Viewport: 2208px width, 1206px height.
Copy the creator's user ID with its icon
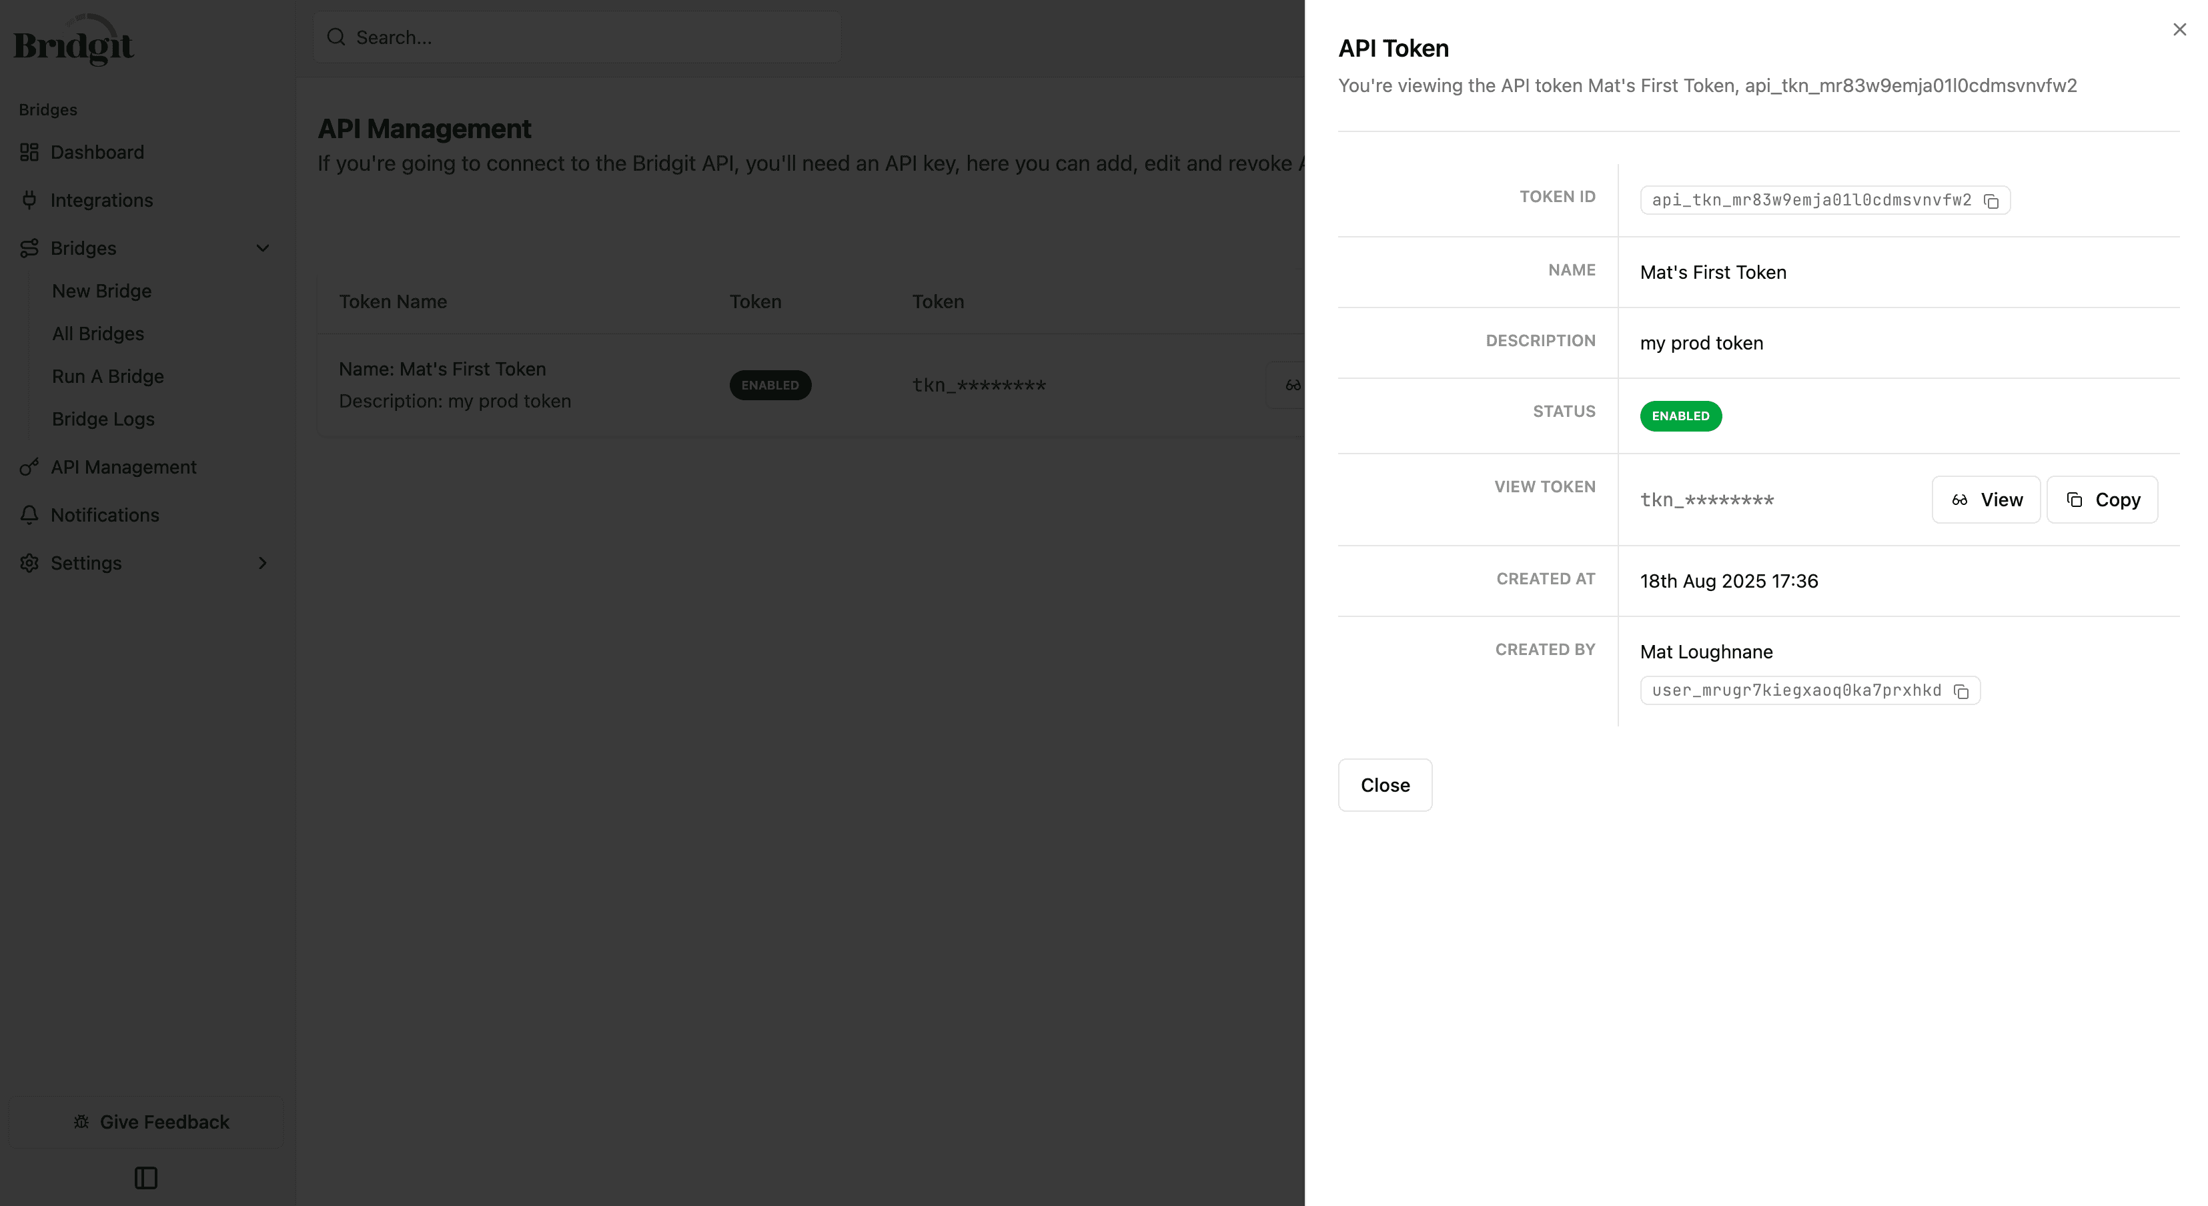[1962, 691]
